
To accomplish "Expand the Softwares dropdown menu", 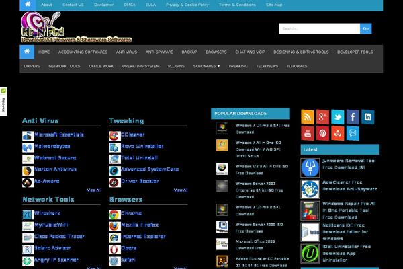I will pos(206,66).
